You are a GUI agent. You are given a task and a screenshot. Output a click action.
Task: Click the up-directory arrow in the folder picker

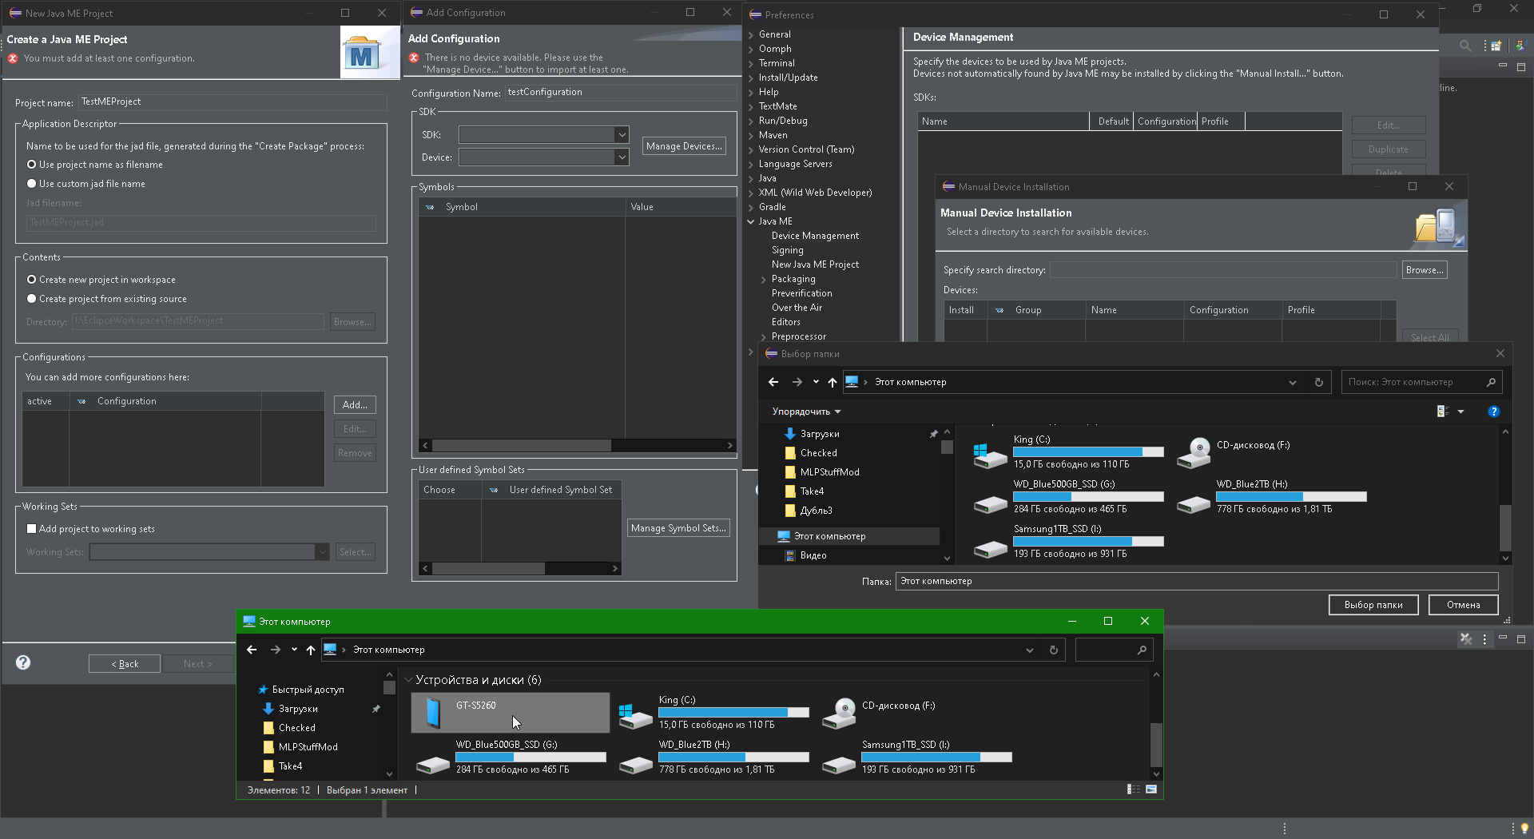pyautogui.click(x=833, y=382)
